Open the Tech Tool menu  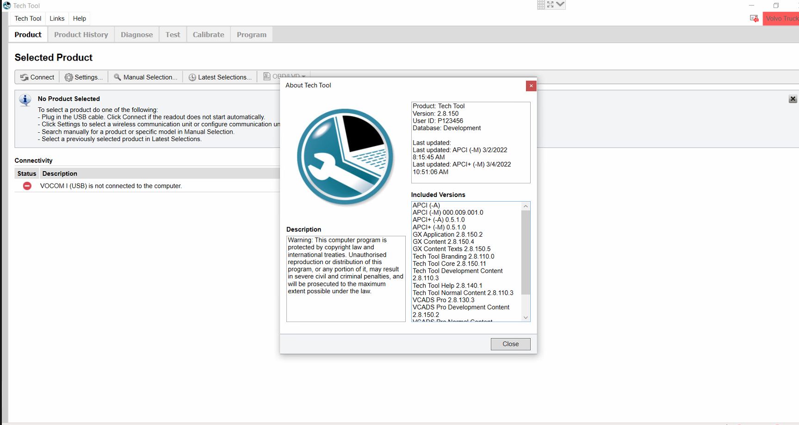coord(28,18)
